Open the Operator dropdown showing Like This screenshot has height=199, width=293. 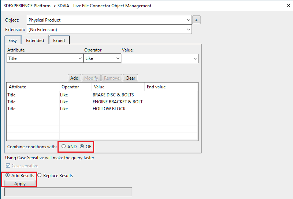(x=102, y=58)
